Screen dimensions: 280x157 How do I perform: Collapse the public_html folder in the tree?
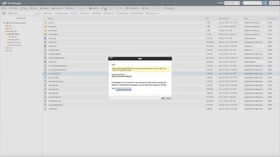(x=6, y=34)
